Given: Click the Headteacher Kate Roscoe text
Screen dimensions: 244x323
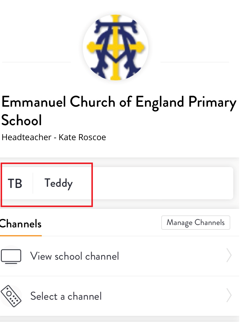Looking at the screenshot, I should 54,137.
